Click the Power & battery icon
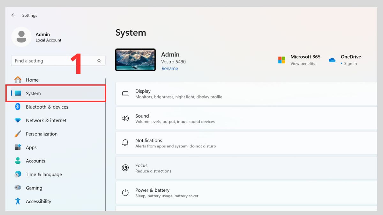The image size is (383, 215). click(125, 192)
